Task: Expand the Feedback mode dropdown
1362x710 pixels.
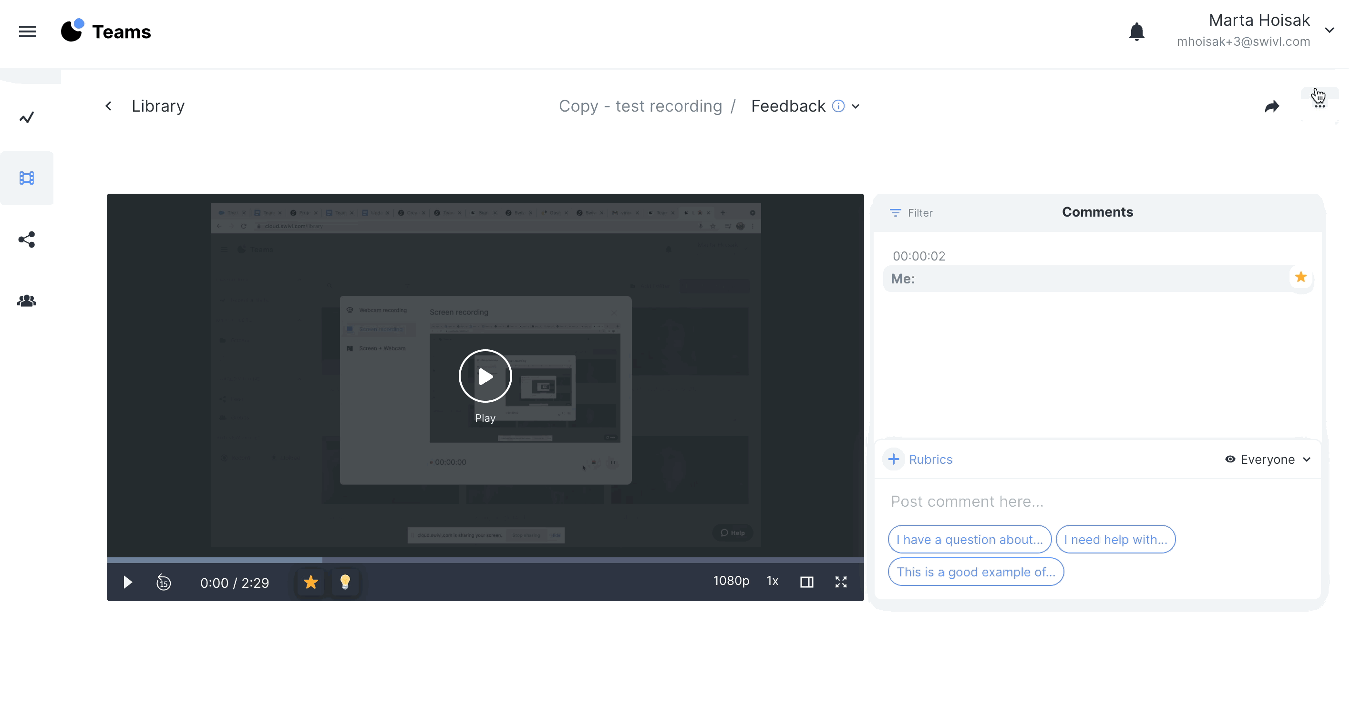Action: (856, 106)
